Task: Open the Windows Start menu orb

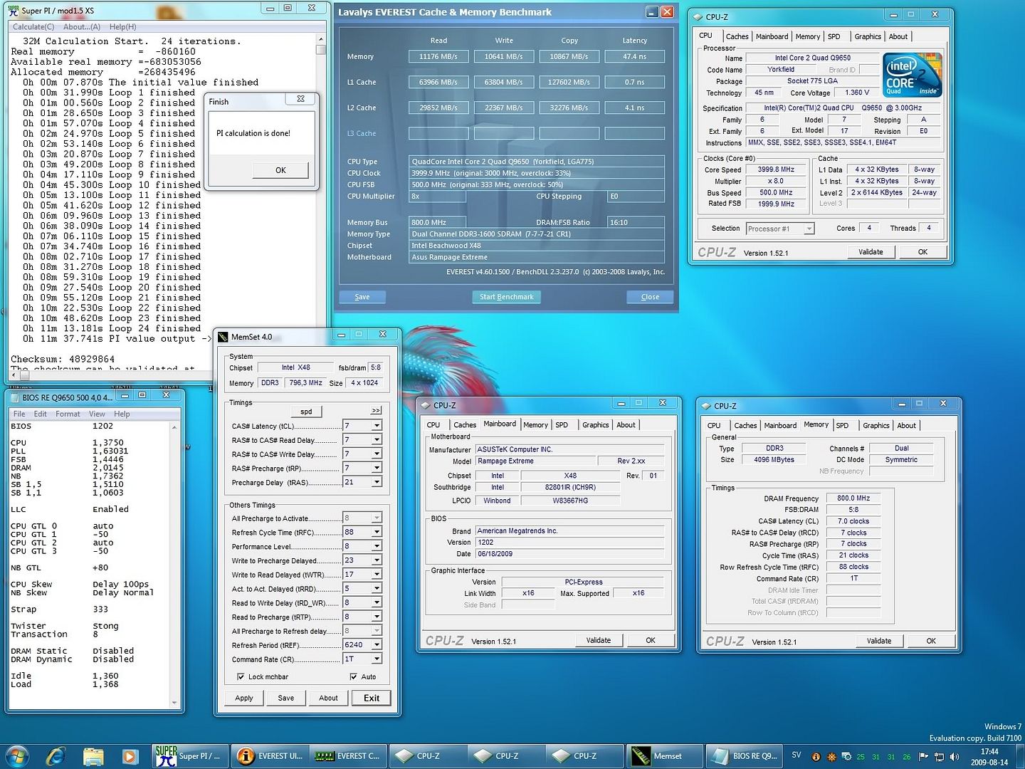Action: pyautogui.click(x=17, y=755)
